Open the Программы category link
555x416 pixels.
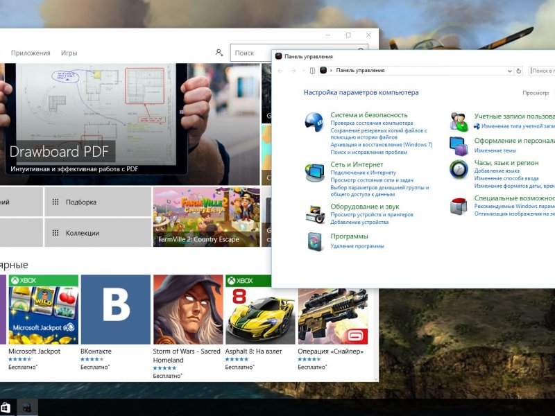click(x=349, y=236)
